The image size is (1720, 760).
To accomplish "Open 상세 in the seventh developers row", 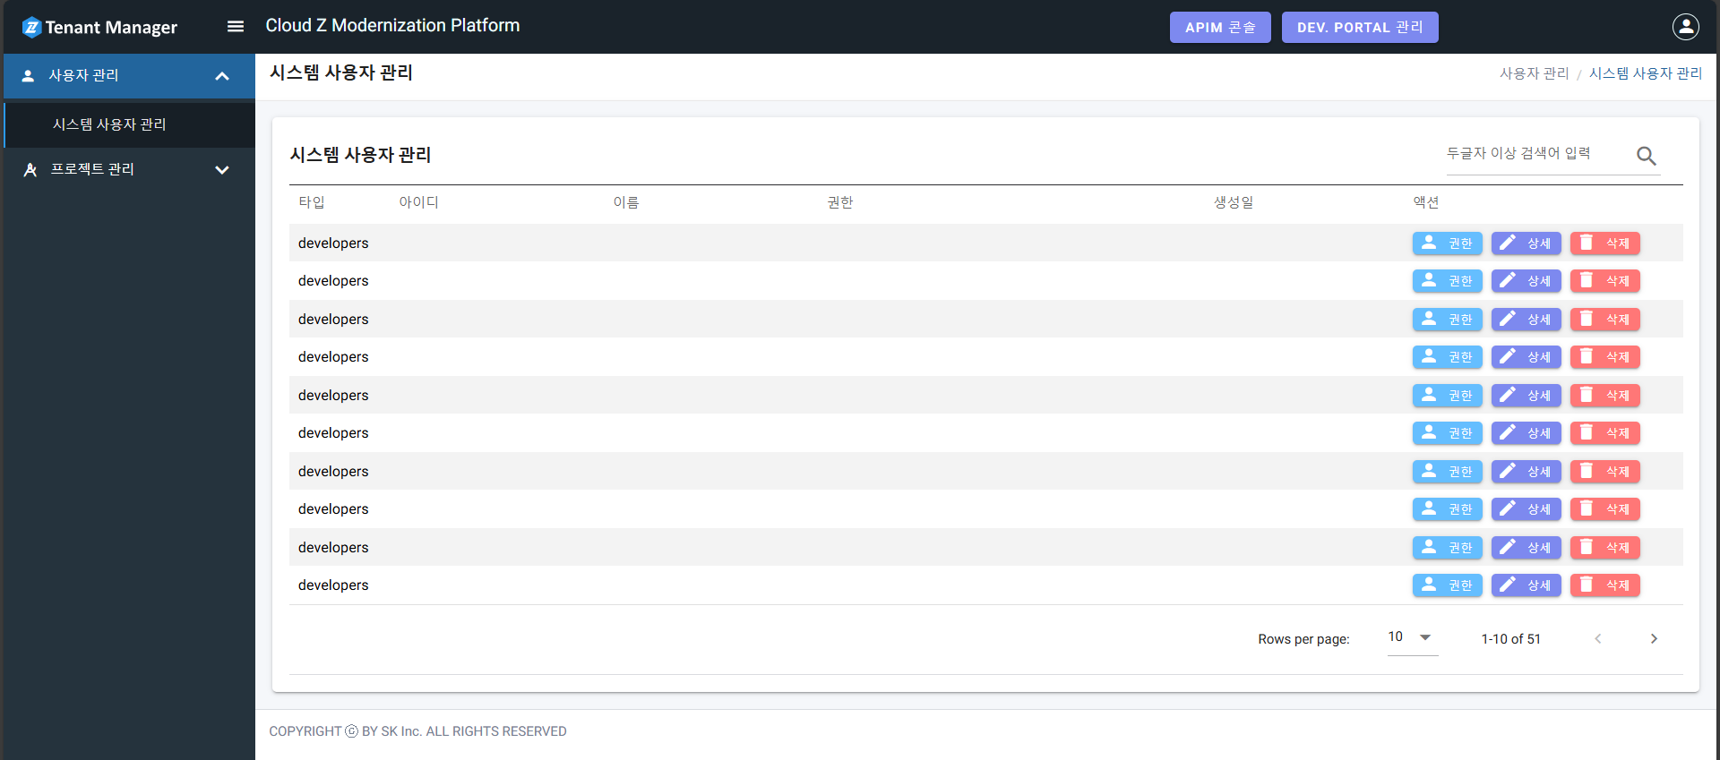I will [x=1526, y=472].
